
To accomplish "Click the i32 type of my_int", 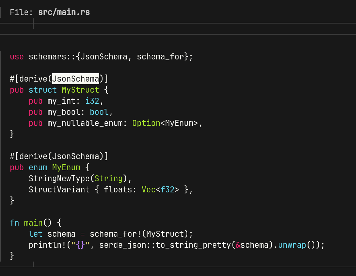I will pyautogui.click(x=92, y=101).
